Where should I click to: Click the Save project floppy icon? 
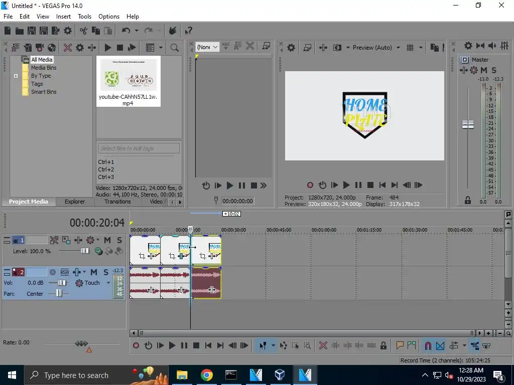[32, 31]
